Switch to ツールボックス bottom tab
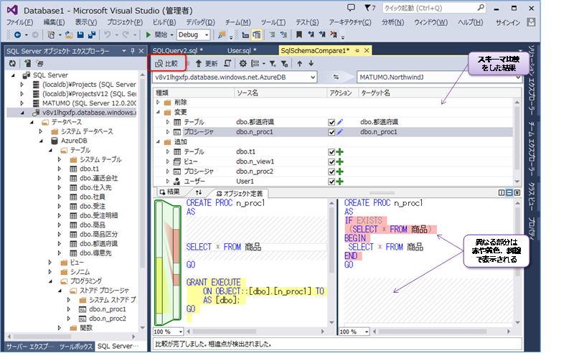 (x=76, y=346)
